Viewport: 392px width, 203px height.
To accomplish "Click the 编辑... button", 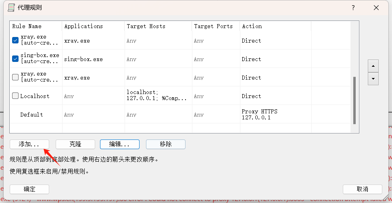I will point(119,144).
